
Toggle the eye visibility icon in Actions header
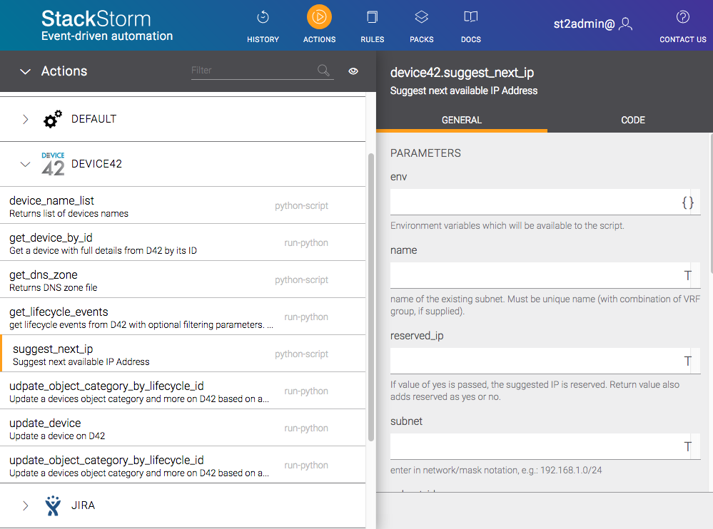353,71
